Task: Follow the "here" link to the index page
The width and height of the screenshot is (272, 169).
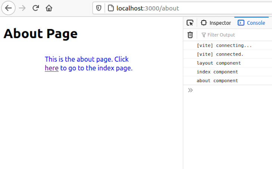Action: [x=51, y=68]
